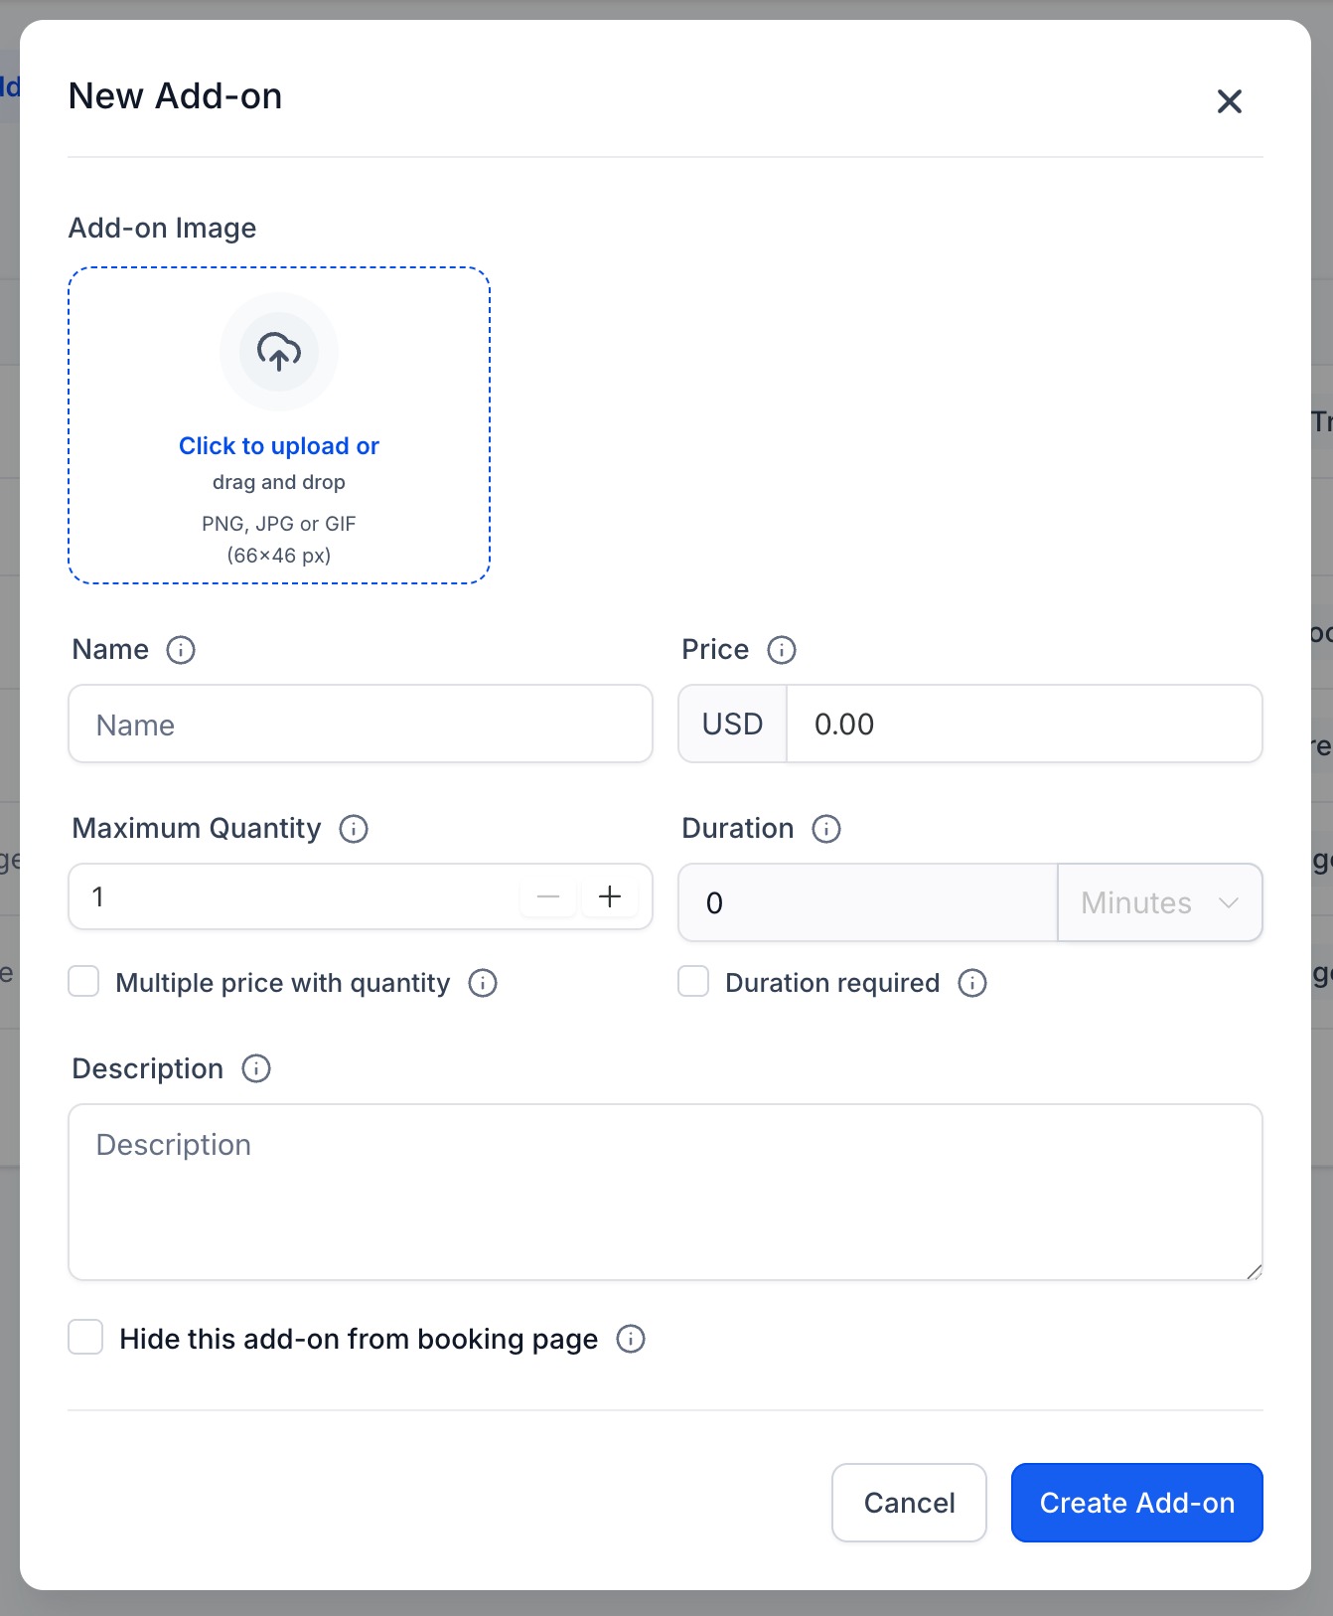Decrease maximum quantity with minus button

[x=548, y=896]
